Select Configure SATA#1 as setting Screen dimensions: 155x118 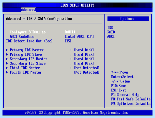click(x=28, y=32)
